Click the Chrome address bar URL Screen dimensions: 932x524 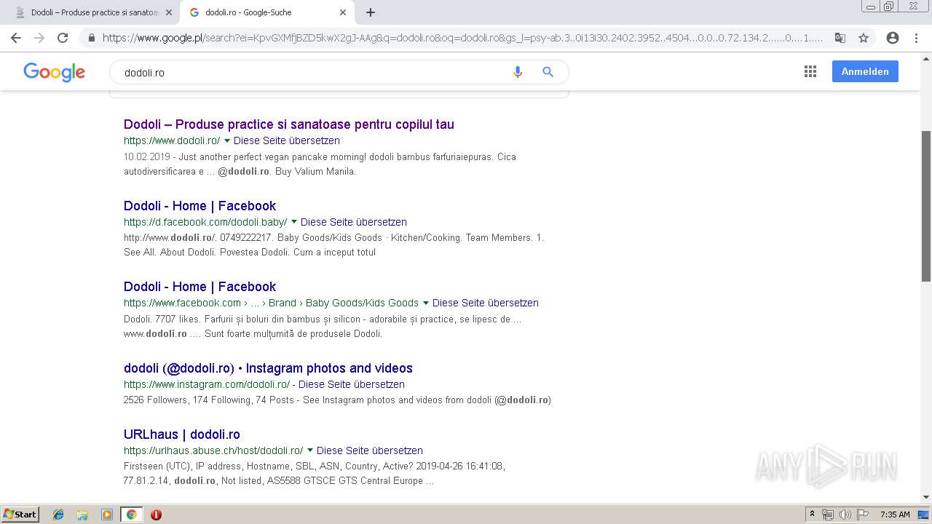tap(463, 38)
